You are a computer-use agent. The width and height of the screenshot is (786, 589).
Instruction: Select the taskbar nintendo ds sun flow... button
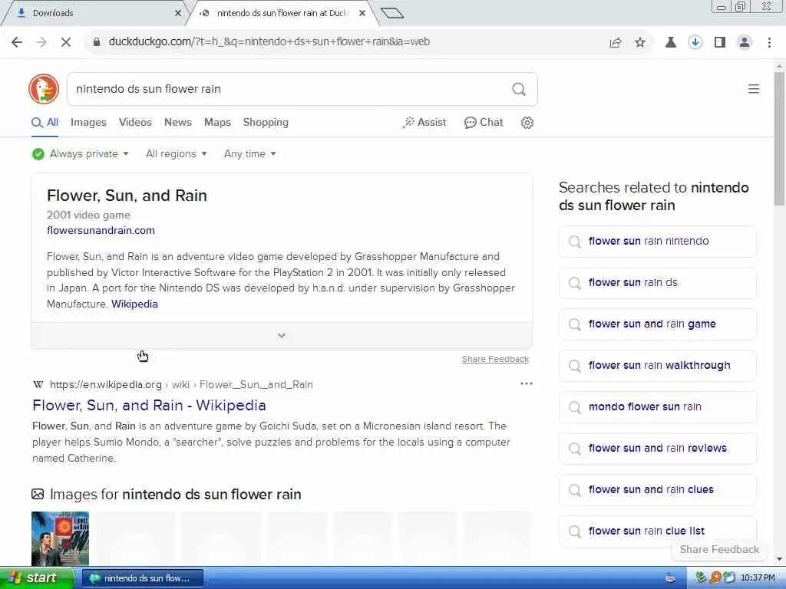pyautogui.click(x=142, y=578)
